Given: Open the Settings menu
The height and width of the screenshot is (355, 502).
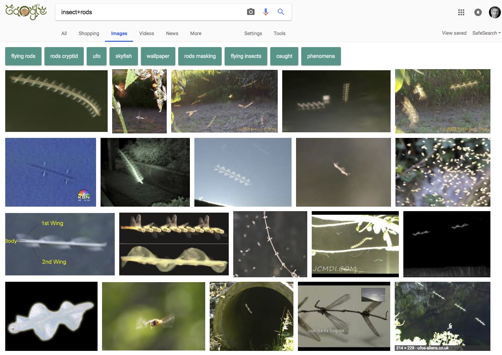Looking at the screenshot, I should tap(253, 33).
